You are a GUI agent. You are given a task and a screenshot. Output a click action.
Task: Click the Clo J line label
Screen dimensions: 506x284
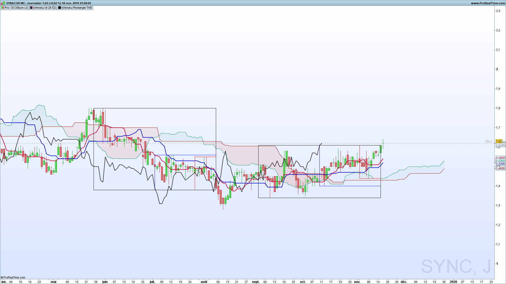(x=489, y=141)
